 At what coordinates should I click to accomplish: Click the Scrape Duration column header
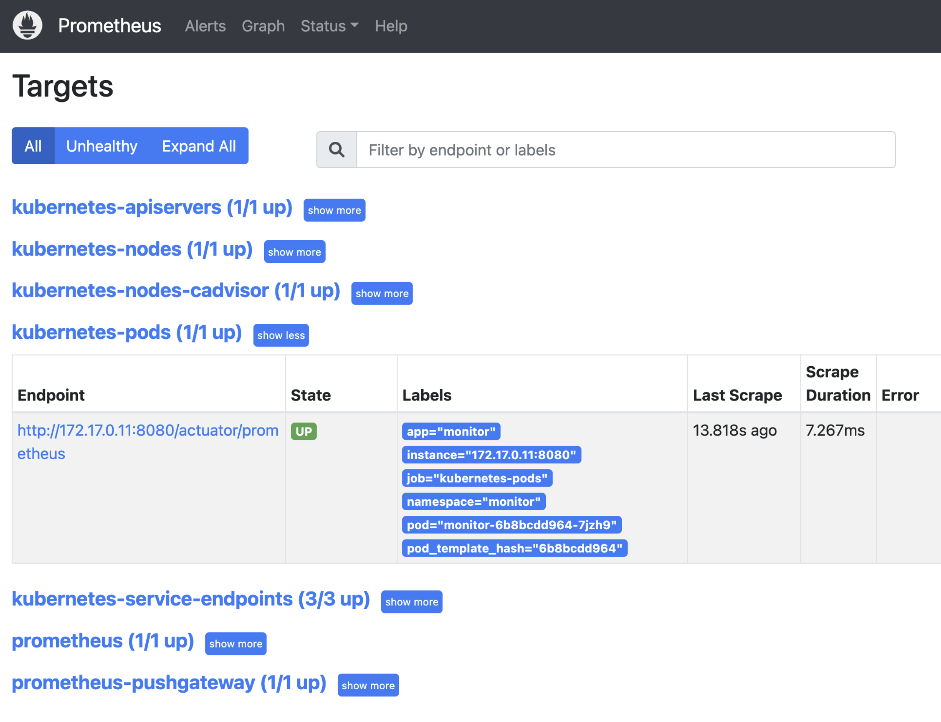pos(838,384)
